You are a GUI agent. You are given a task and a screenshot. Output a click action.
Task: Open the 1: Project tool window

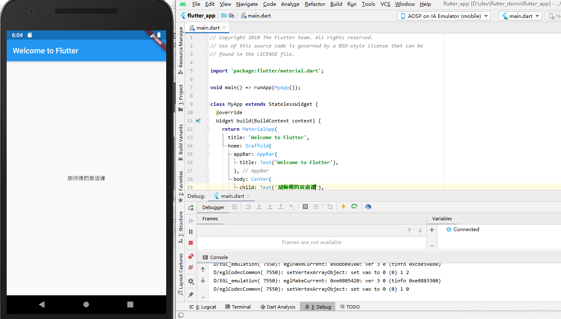click(181, 98)
